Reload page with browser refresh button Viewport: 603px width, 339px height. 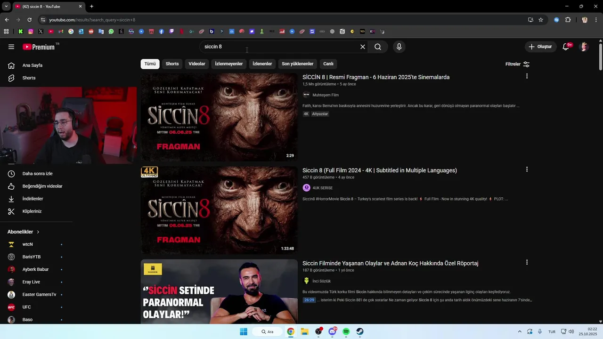coord(29,20)
